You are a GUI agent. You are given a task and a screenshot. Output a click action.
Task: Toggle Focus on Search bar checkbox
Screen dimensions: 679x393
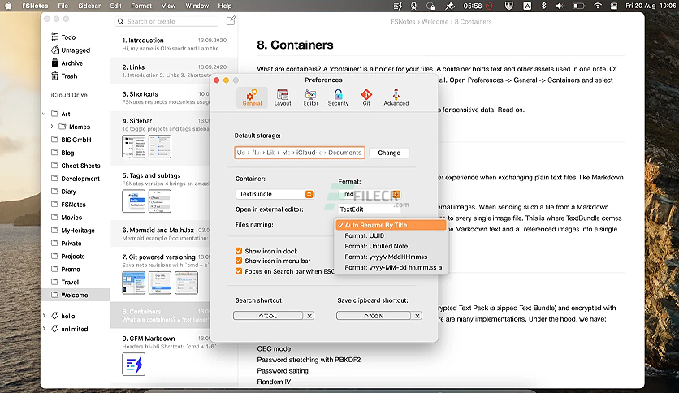pos(239,271)
